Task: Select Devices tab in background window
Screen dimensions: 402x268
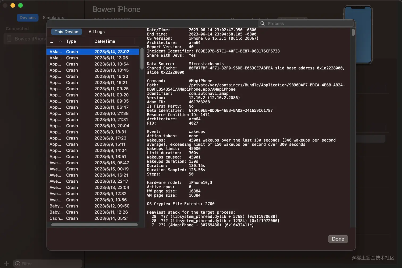Action: click(x=27, y=17)
